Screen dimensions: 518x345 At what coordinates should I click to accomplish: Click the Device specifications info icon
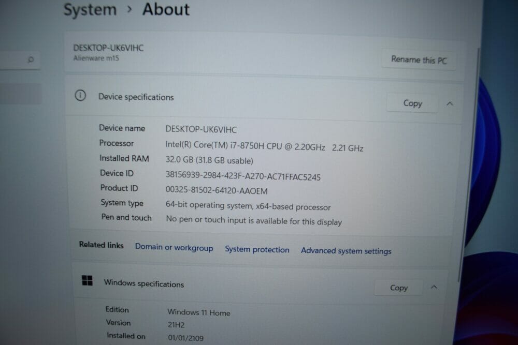(x=80, y=96)
